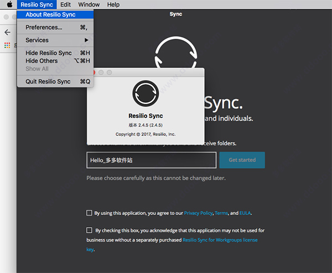Open the Privacy Policy link

[x=198, y=213]
